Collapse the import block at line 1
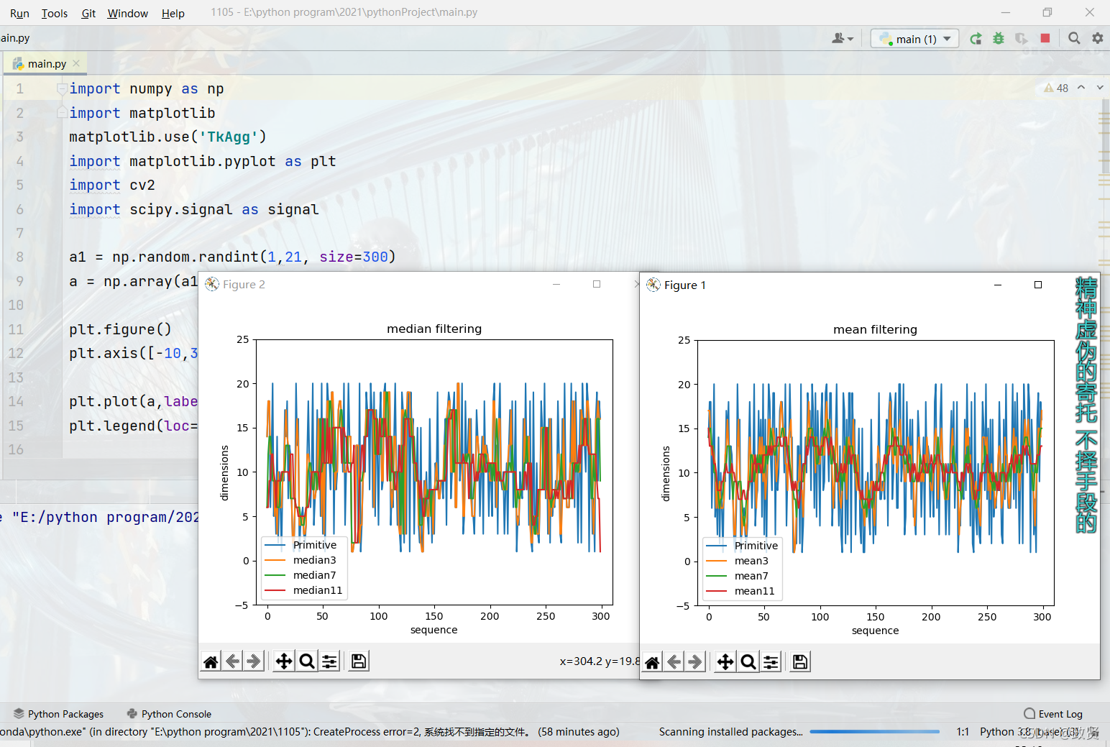The image size is (1110, 747). coord(61,88)
